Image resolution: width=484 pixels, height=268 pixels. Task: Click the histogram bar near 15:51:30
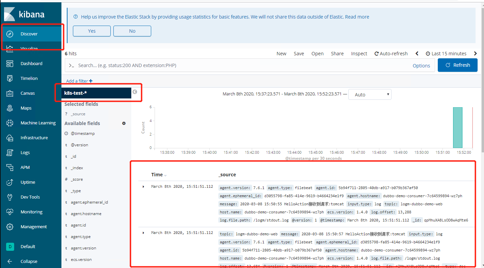tap(458, 127)
